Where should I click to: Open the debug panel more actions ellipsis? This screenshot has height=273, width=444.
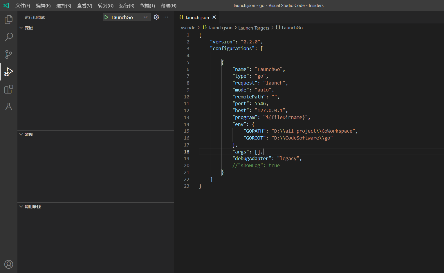pos(166,17)
